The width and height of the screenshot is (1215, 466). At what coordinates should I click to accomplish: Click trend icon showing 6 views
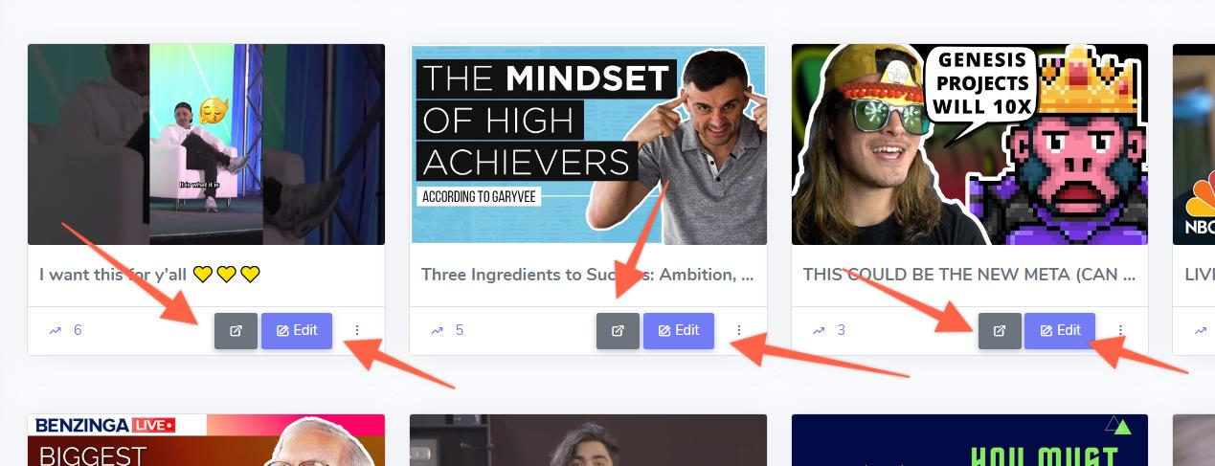[x=55, y=331]
